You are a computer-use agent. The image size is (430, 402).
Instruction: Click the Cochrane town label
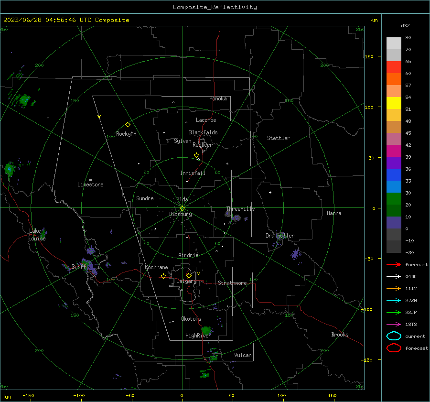tap(156, 267)
